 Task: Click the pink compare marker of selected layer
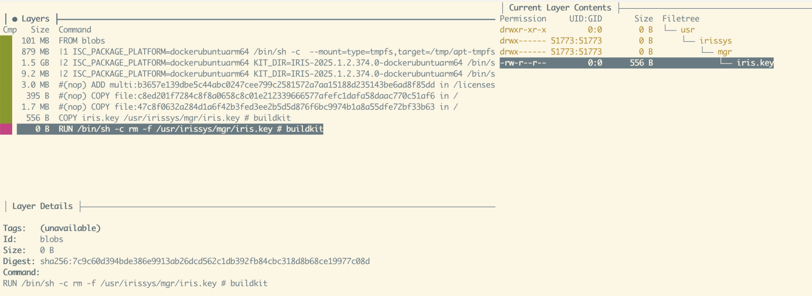tap(6, 129)
